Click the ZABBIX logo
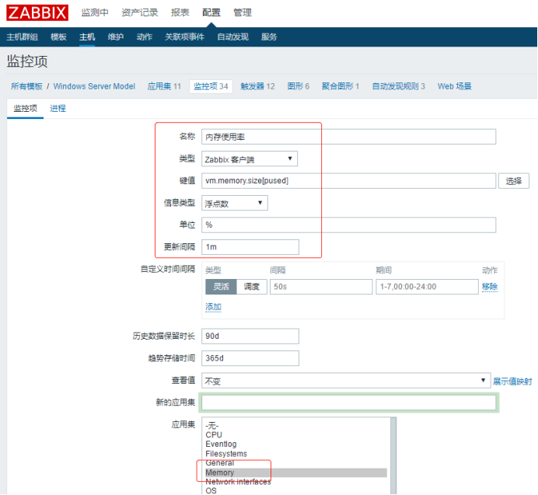This screenshot has height=495, width=538. tap(37, 12)
